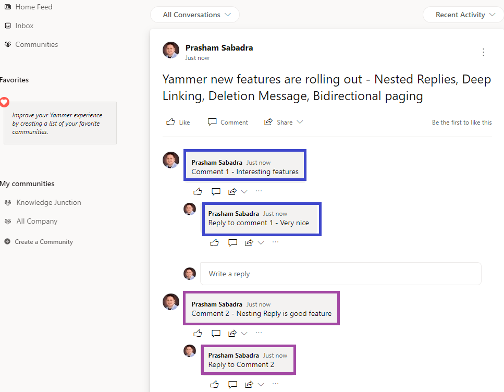Click the three-dot menu on the post header
This screenshot has width=504, height=392.
point(483,52)
